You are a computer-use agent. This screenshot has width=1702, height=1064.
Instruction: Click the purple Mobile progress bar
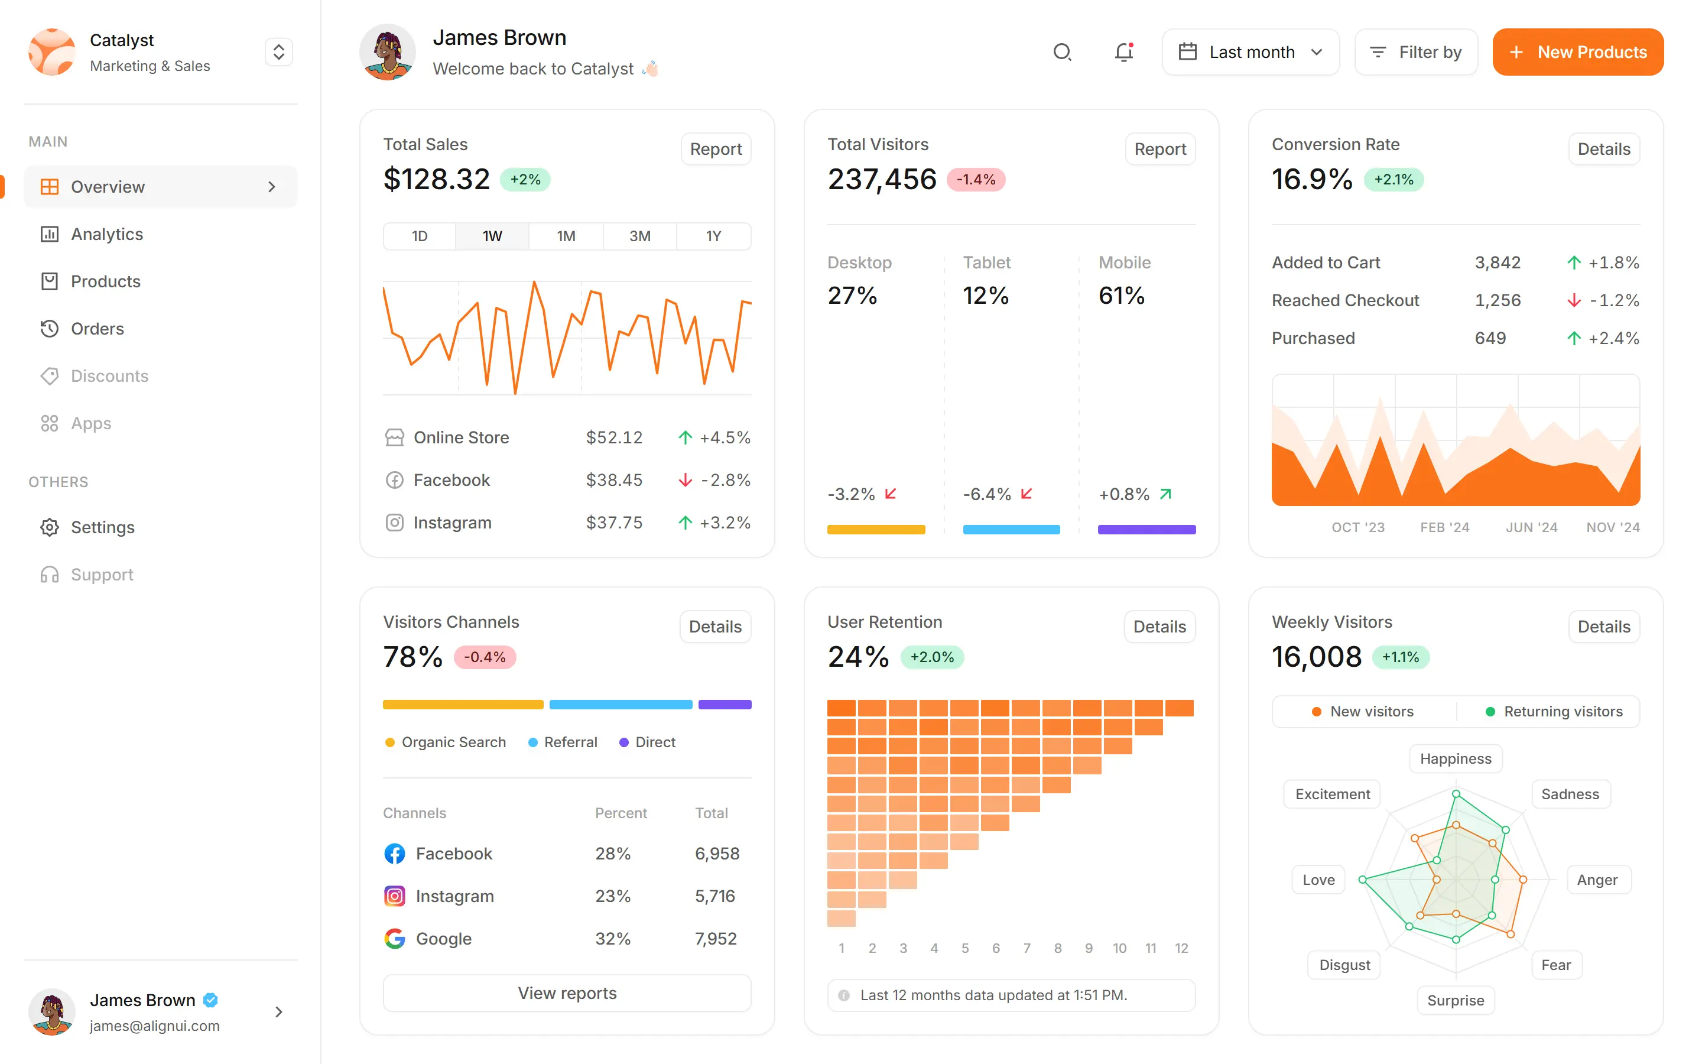click(x=1146, y=530)
